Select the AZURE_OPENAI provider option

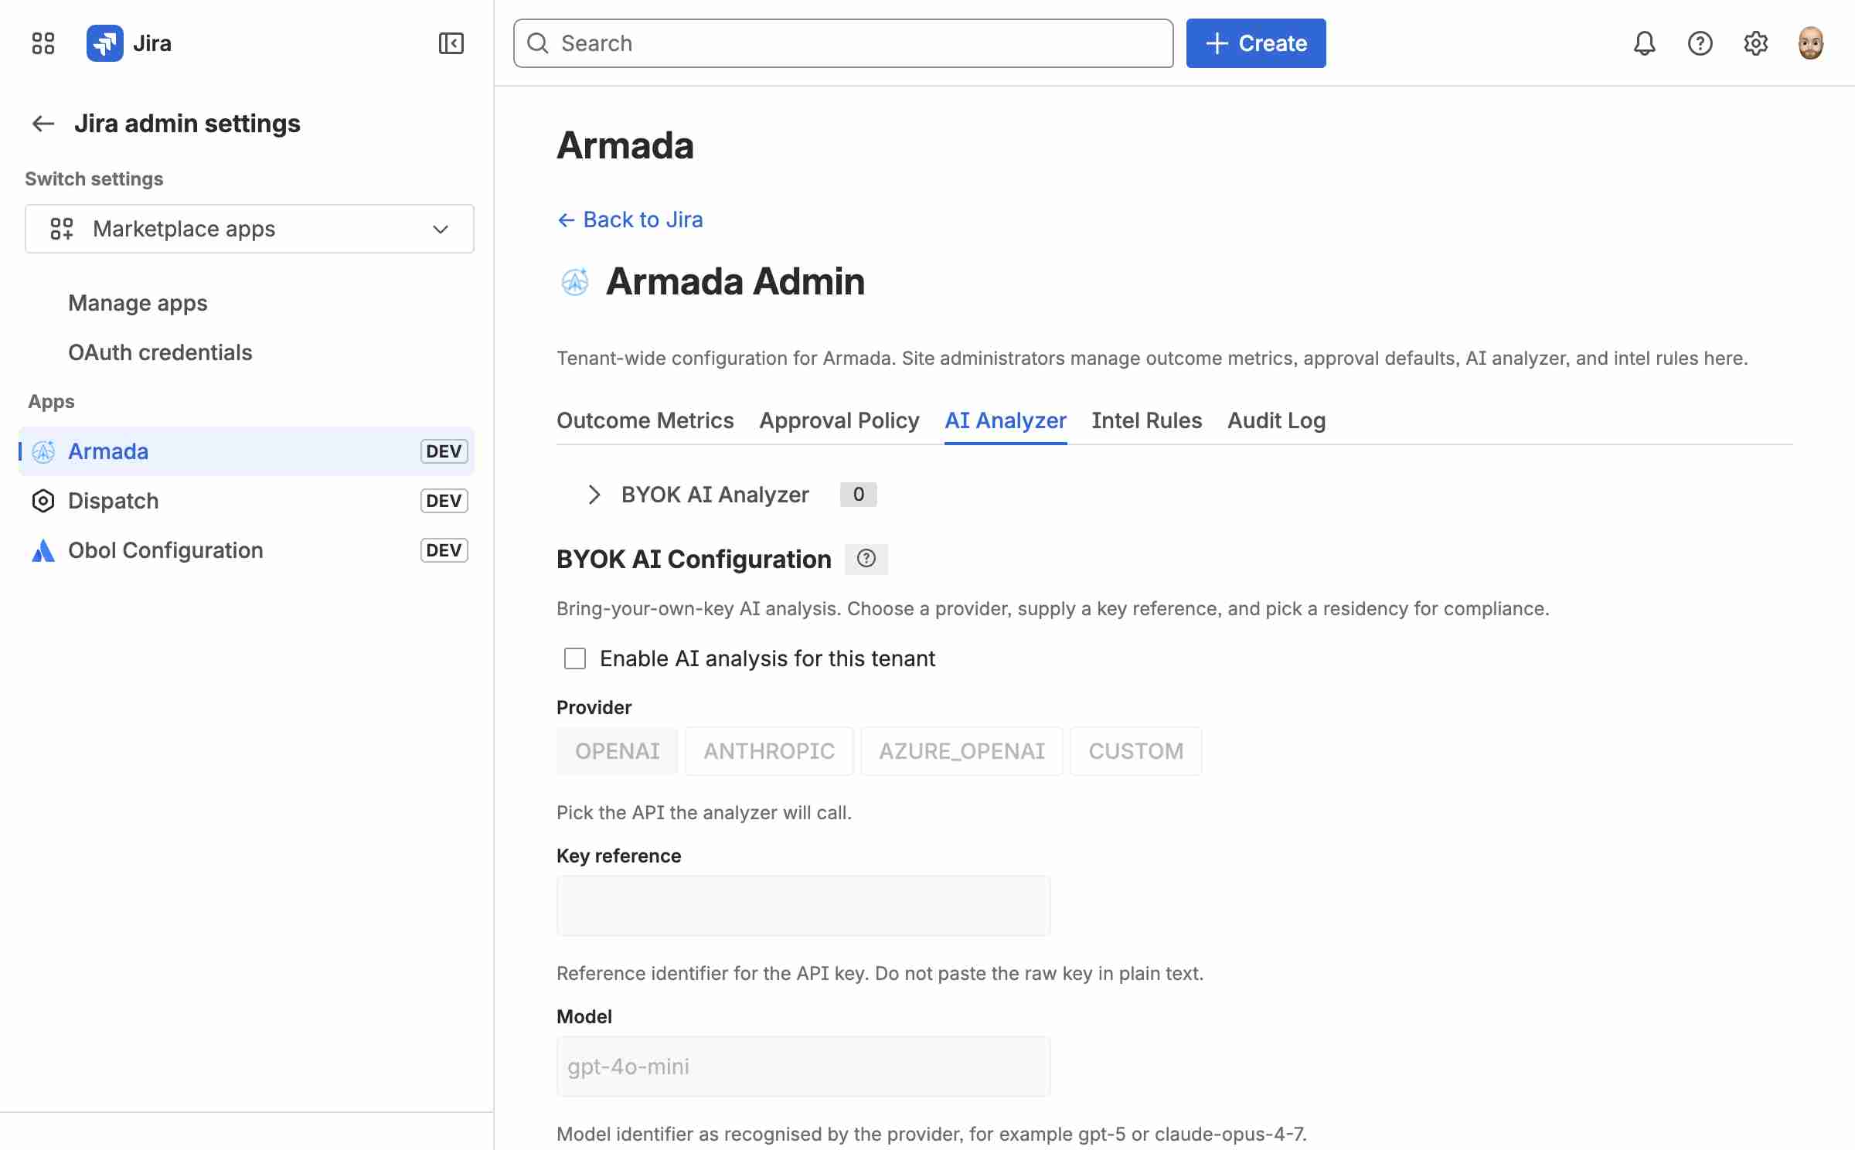(x=962, y=751)
